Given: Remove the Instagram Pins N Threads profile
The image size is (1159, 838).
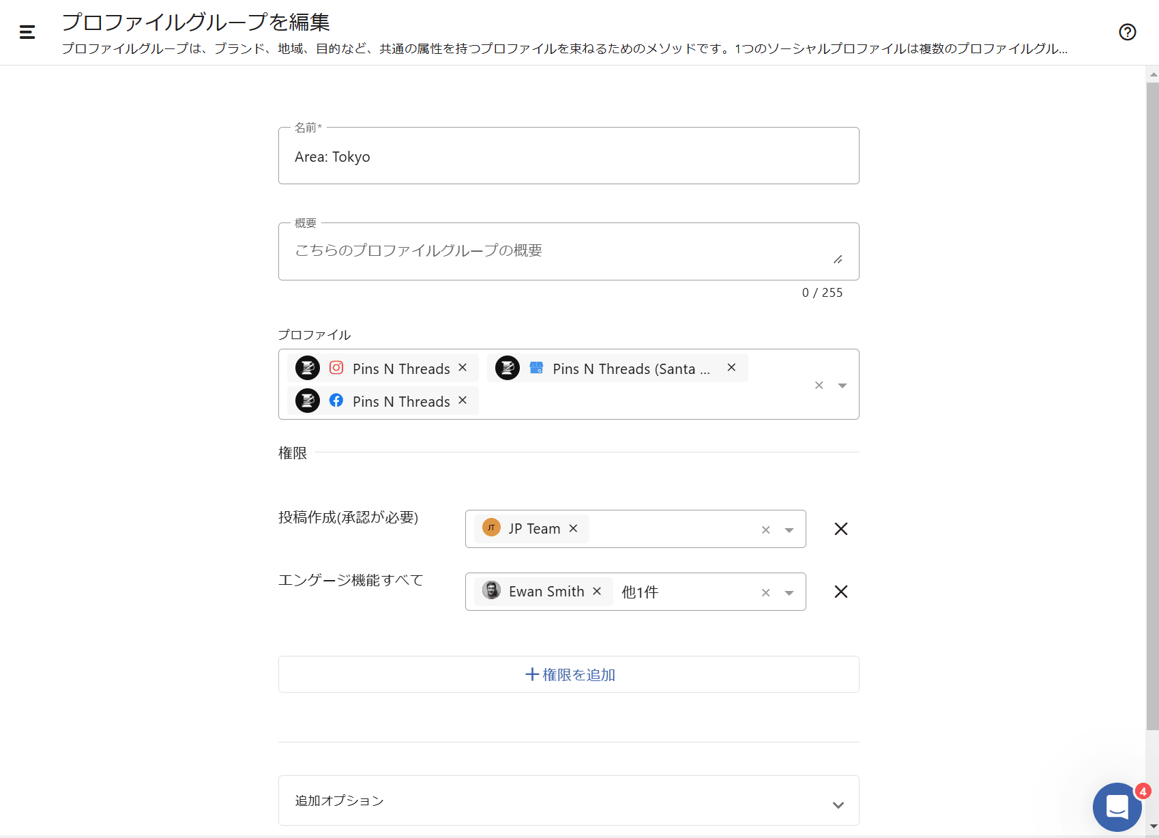Looking at the screenshot, I should 463,368.
